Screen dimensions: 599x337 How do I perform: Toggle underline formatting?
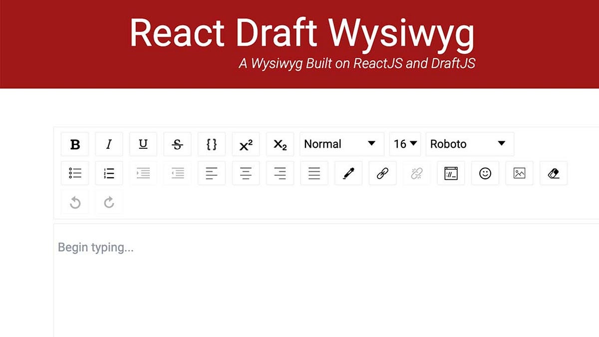point(143,144)
